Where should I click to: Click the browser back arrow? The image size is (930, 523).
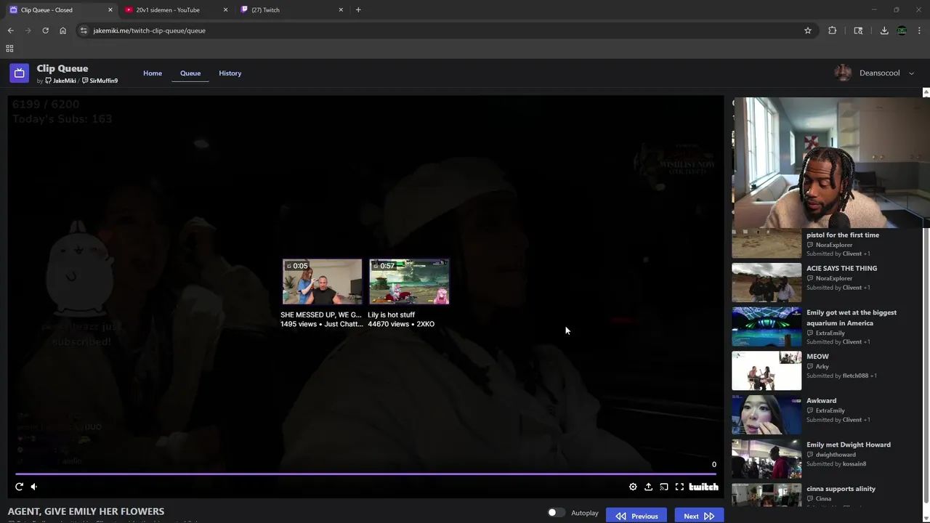click(10, 31)
